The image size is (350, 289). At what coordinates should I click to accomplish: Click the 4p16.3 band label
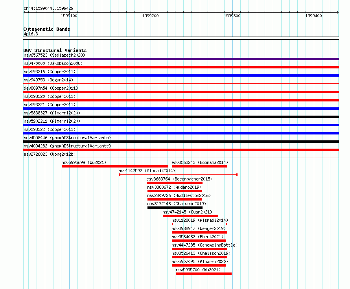tap(31, 34)
